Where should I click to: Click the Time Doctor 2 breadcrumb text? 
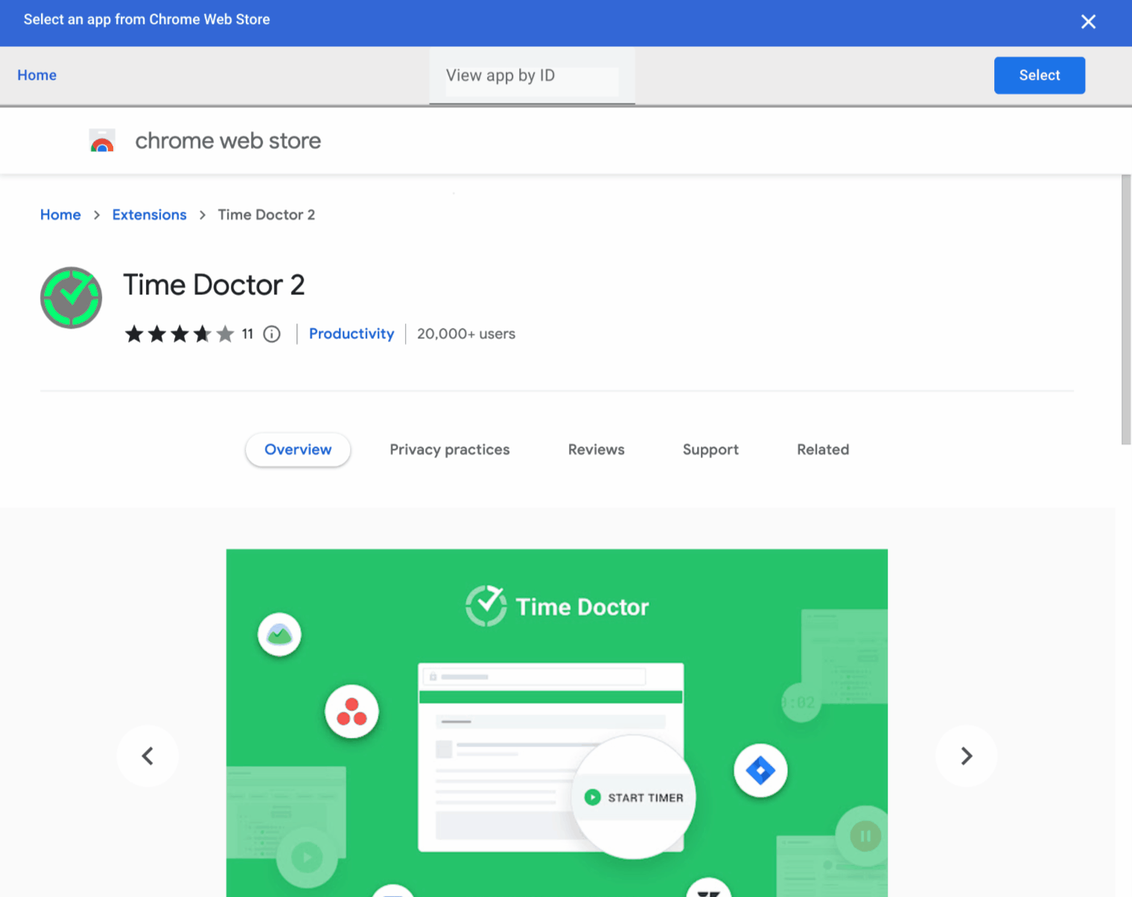267,215
